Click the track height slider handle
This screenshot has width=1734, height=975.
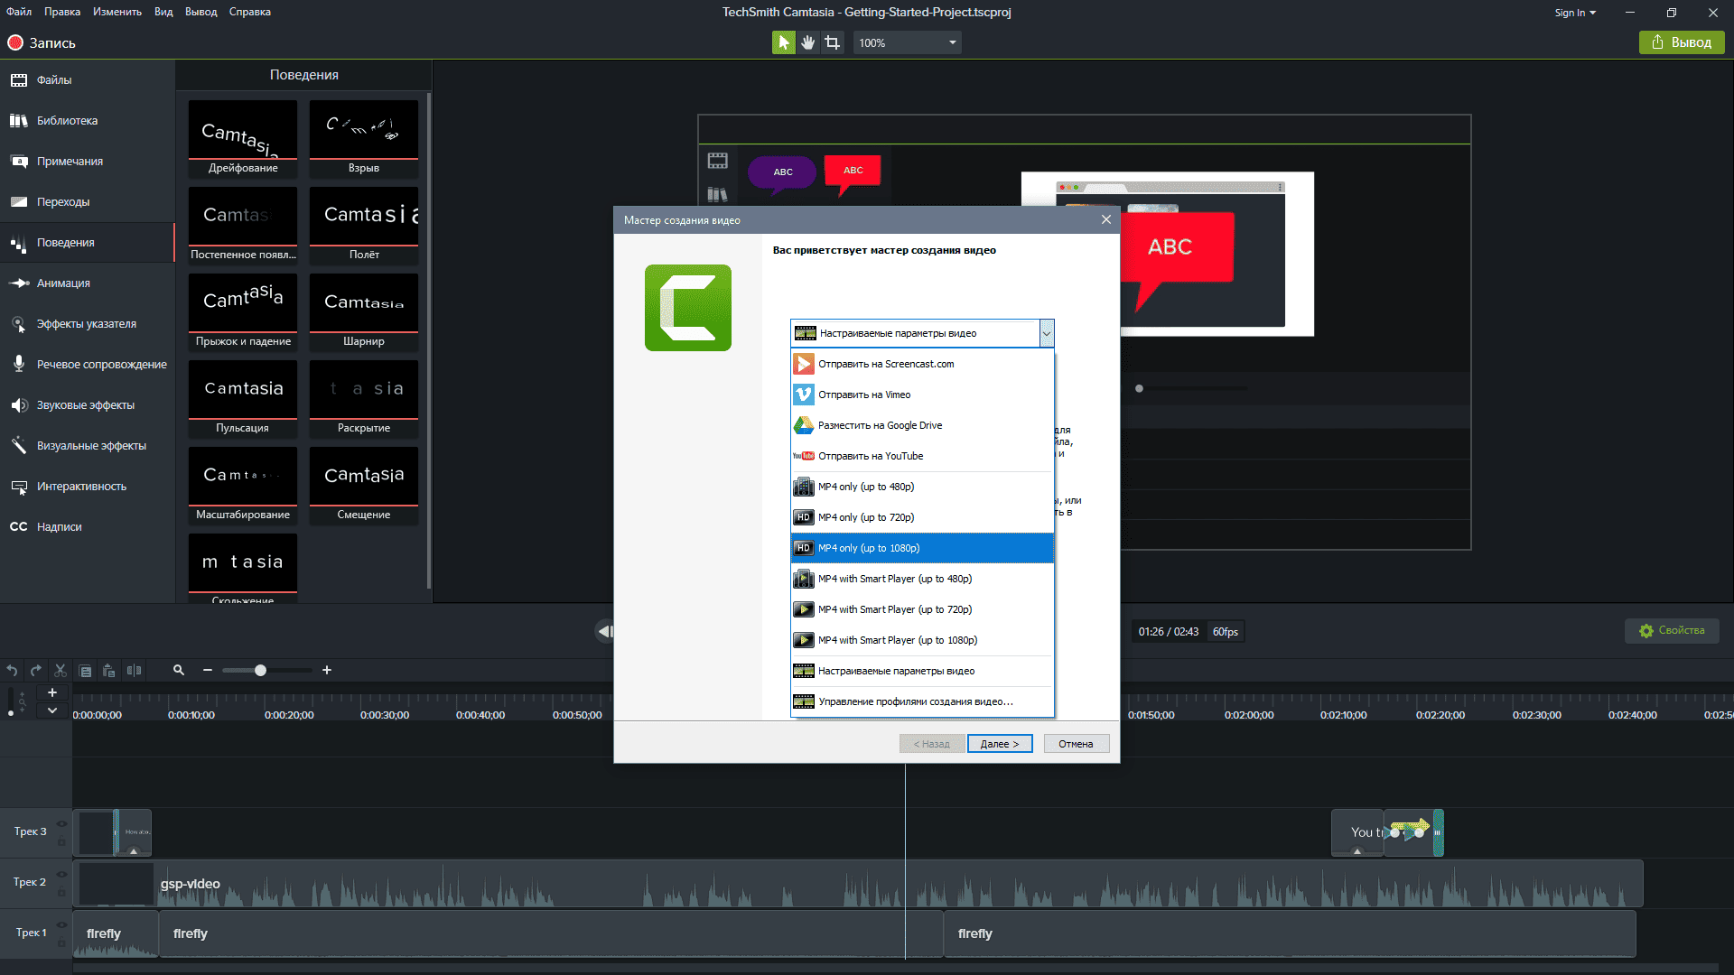tap(11, 713)
